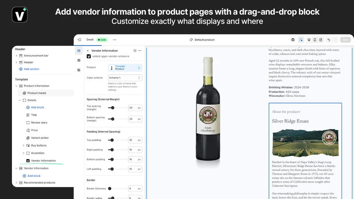Adjust the Border thickness slider
Screen dimensions: 354x199
109,189
